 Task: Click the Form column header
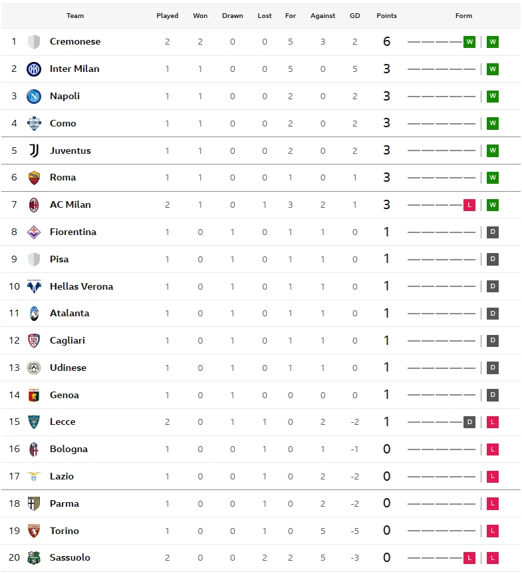pos(463,16)
